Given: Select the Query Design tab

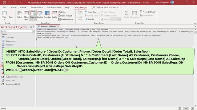Looking at the screenshot, I should [80, 7].
